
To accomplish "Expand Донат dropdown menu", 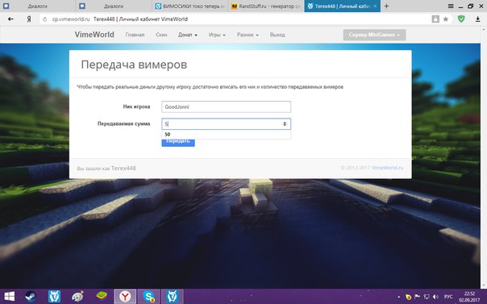I will pyautogui.click(x=188, y=35).
